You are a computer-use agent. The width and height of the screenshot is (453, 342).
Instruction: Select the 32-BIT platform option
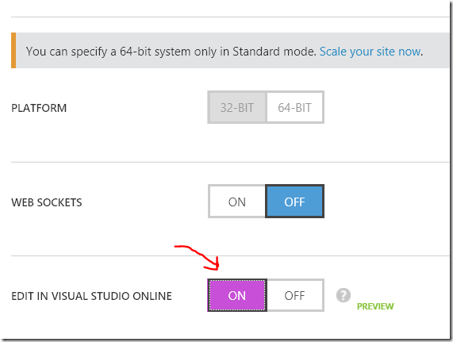237,107
